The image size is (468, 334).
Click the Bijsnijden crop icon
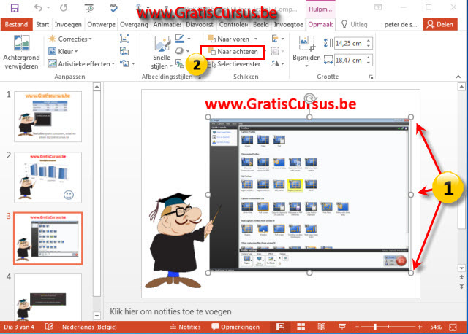click(307, 44)
